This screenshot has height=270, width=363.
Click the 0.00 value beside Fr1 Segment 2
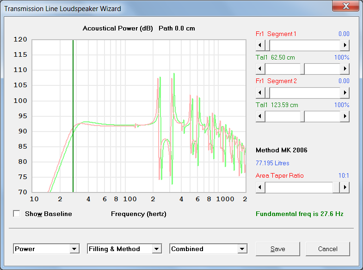(344, 81)
